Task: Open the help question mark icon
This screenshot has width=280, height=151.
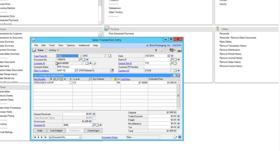Action: tap(180, 137)
